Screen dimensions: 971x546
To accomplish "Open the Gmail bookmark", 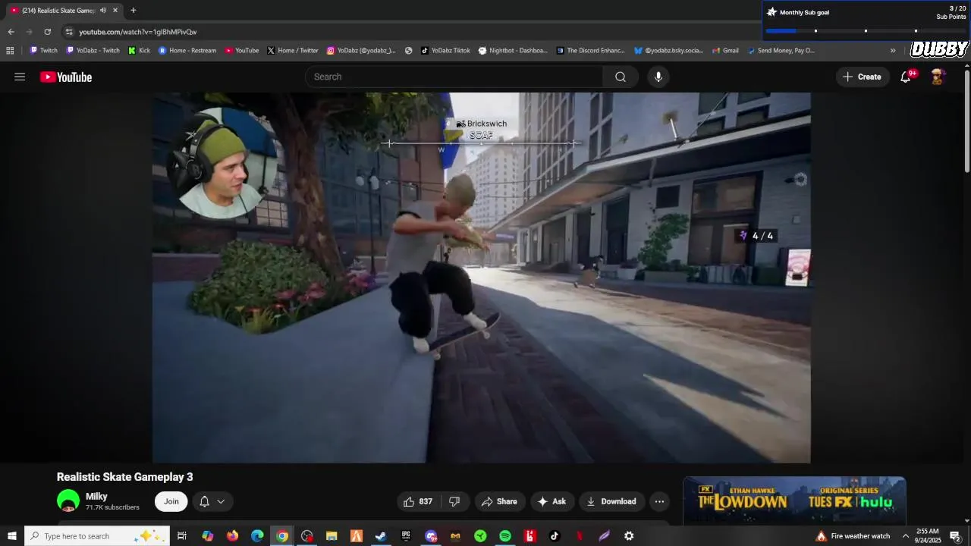I will pyautogui.click(x=726, y=51).
